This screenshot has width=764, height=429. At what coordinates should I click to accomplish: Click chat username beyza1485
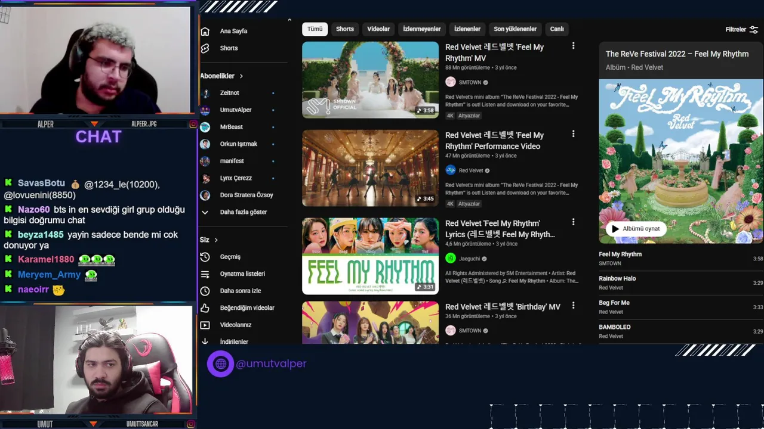pos(41,235)
